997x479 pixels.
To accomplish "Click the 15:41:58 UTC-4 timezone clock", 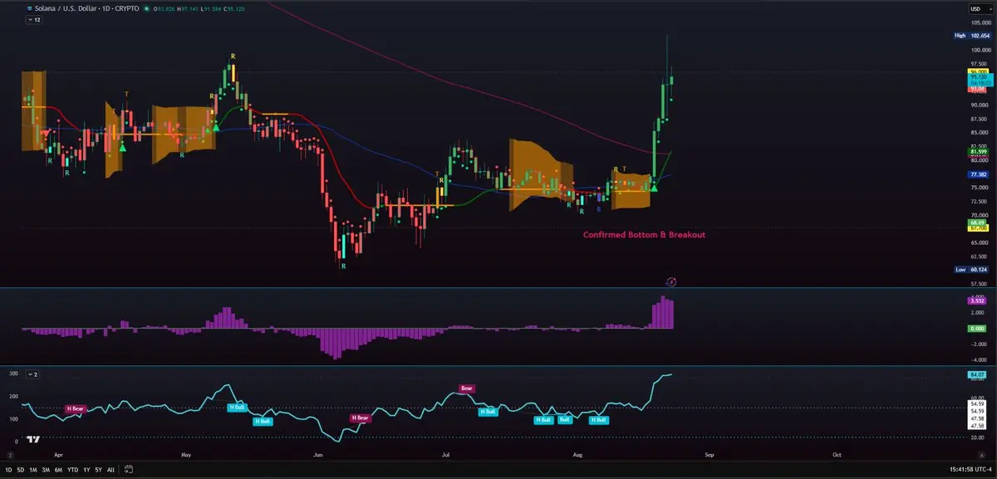I will click(x=970, y=470).
